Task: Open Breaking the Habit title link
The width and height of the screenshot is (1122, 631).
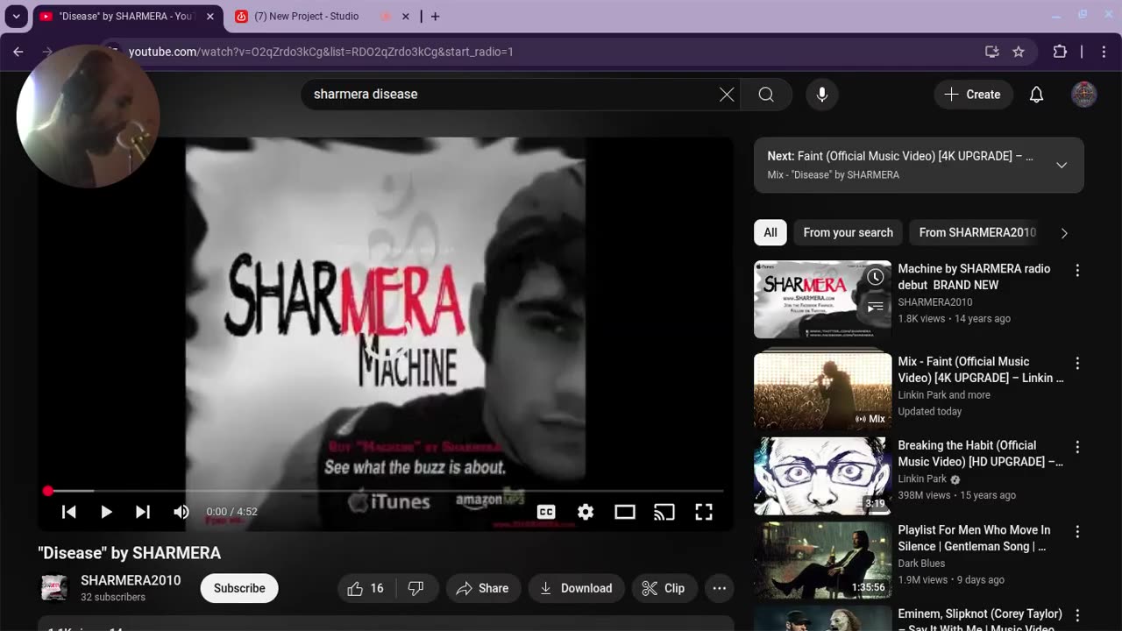Action: pyautogui.click(x=980, y=454)
